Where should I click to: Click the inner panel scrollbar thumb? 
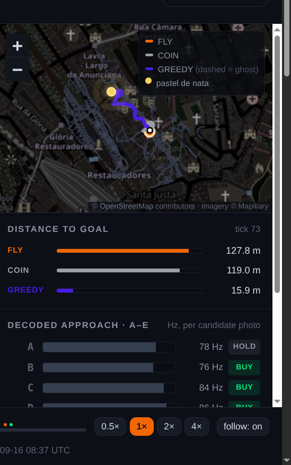click(x=277, y=165)
